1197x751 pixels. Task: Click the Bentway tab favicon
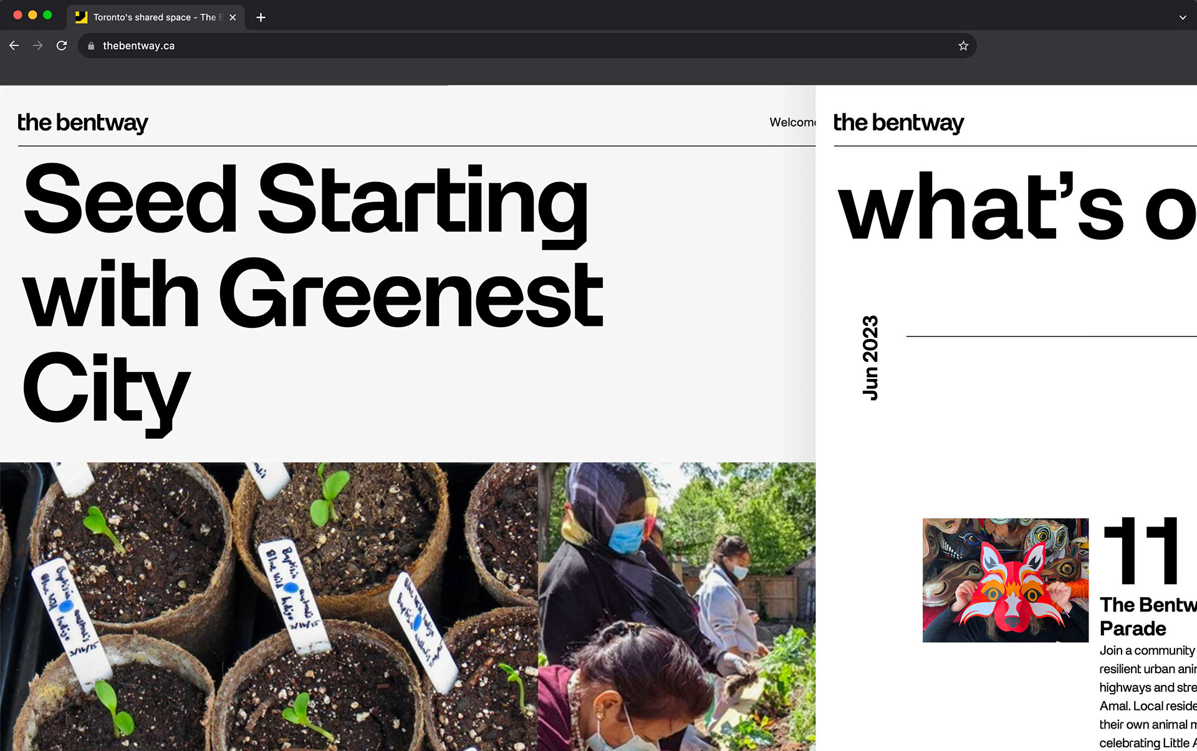81,17
